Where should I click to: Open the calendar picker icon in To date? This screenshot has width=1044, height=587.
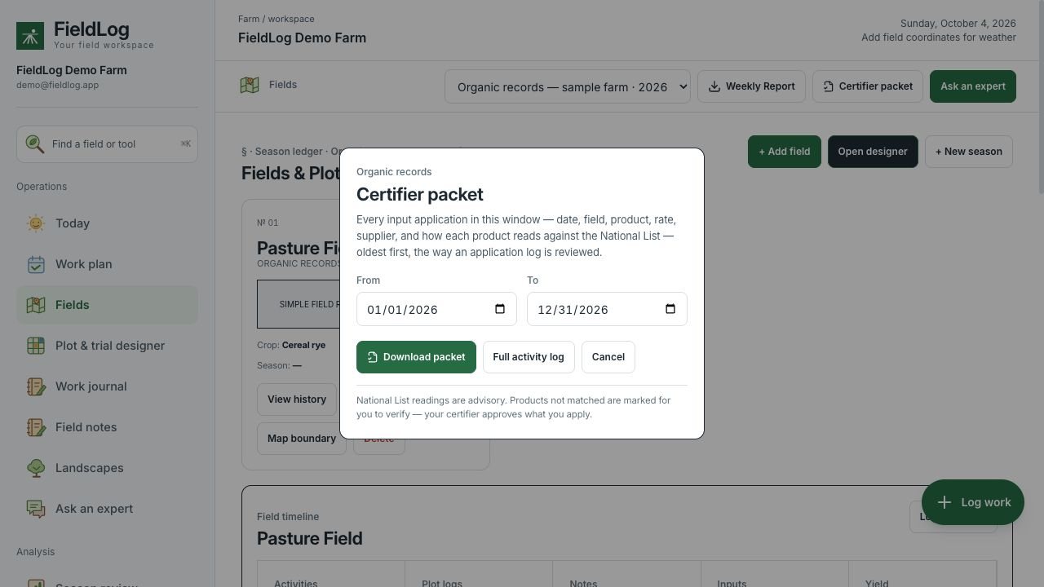click(670, 309)
